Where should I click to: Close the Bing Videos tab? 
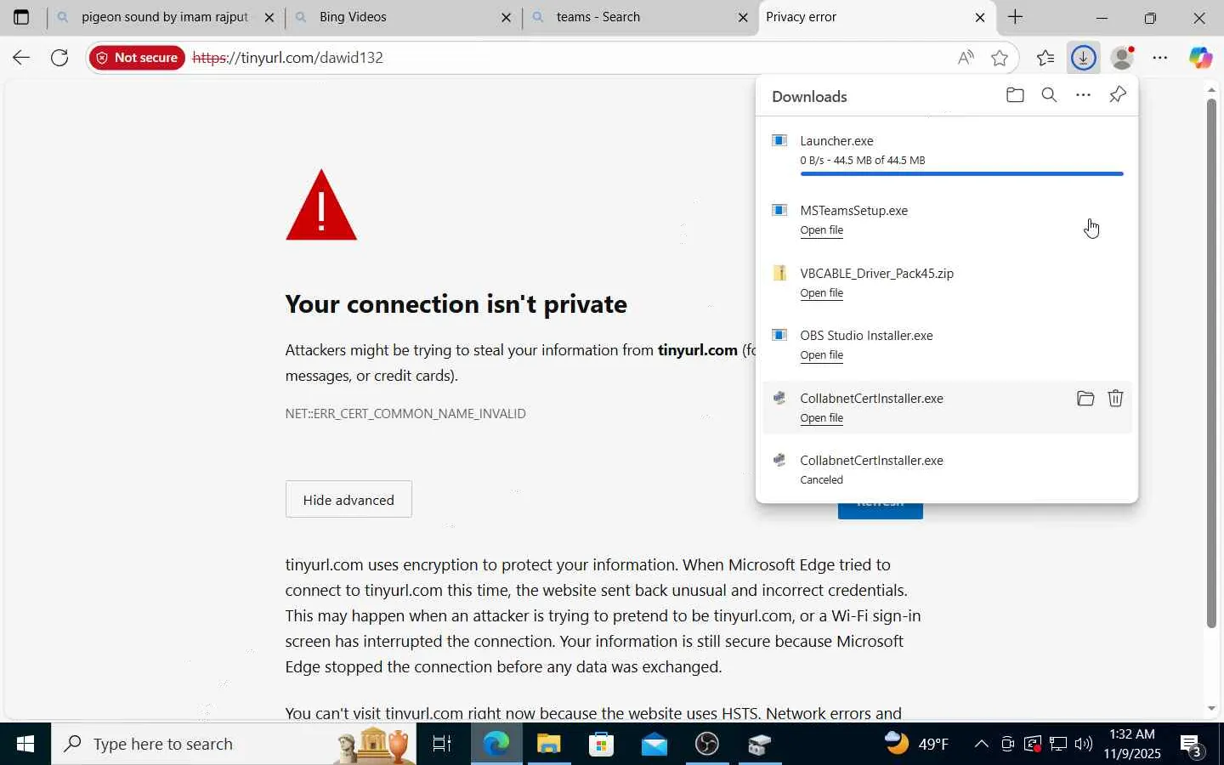tap(506, 17)
